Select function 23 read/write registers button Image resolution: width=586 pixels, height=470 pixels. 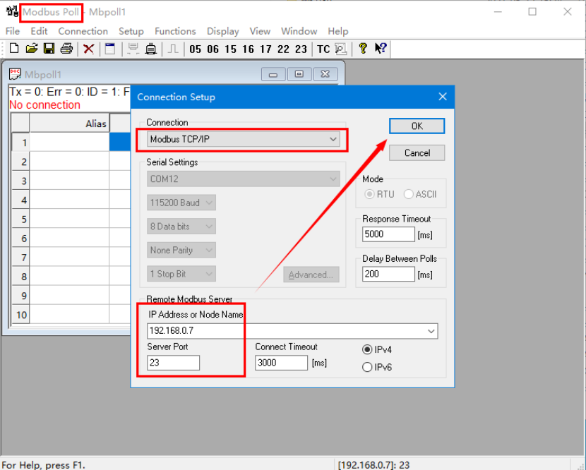[301, 49]
